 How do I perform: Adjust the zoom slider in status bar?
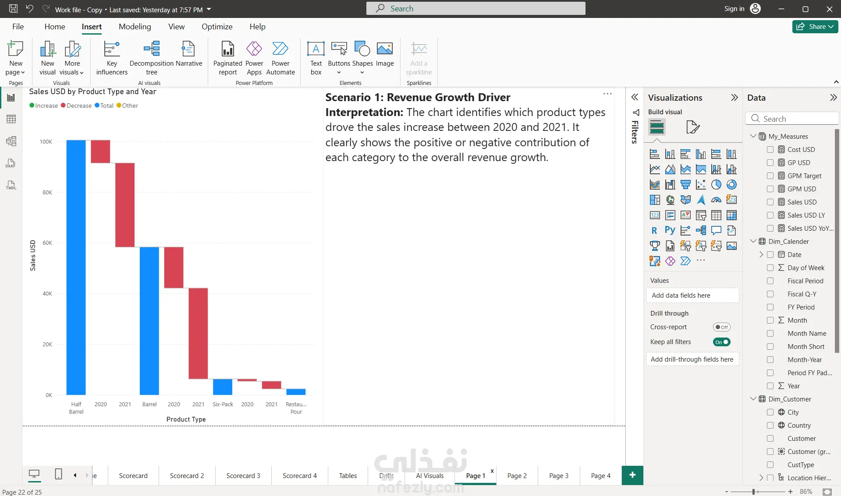point(754,492)
